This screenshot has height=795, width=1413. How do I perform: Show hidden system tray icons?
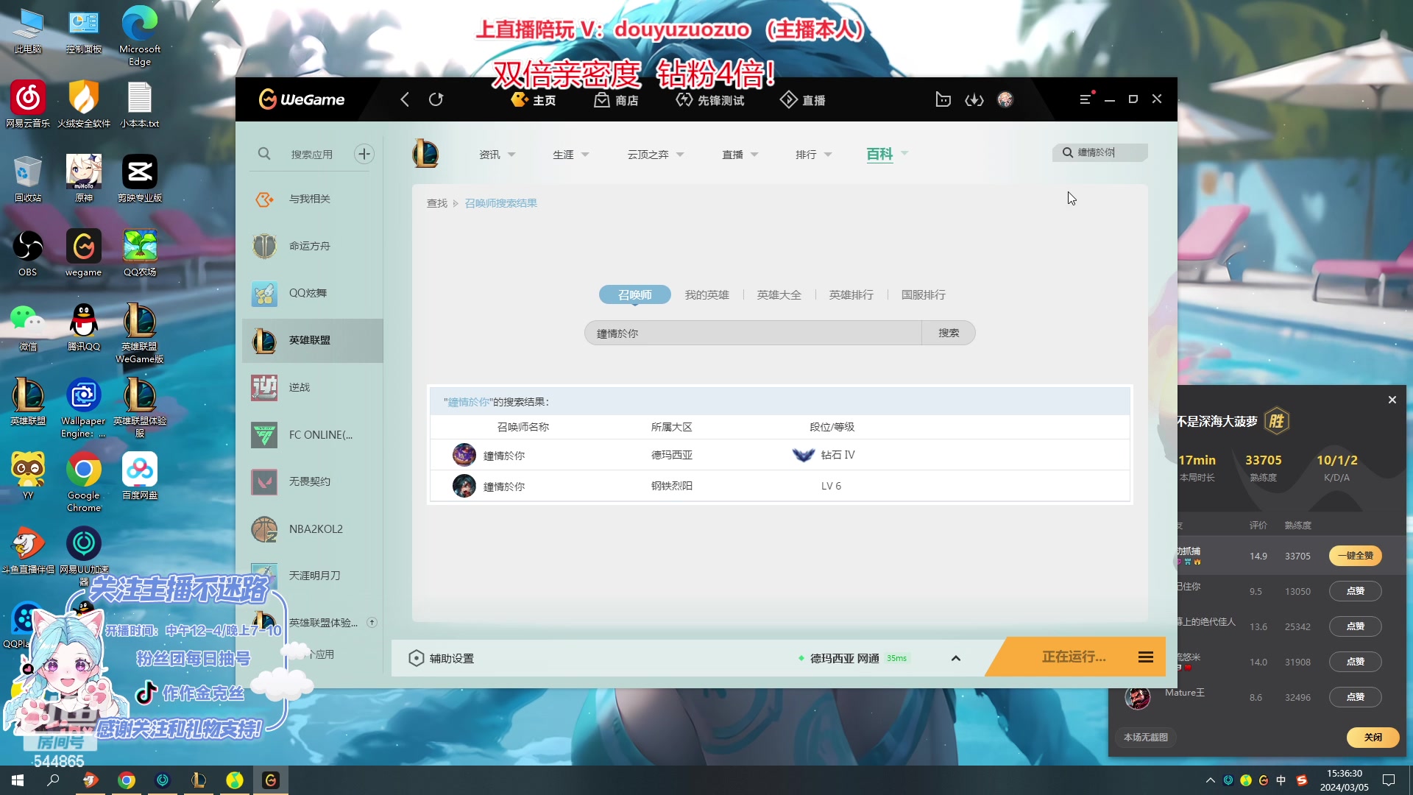coord(1210,780)
